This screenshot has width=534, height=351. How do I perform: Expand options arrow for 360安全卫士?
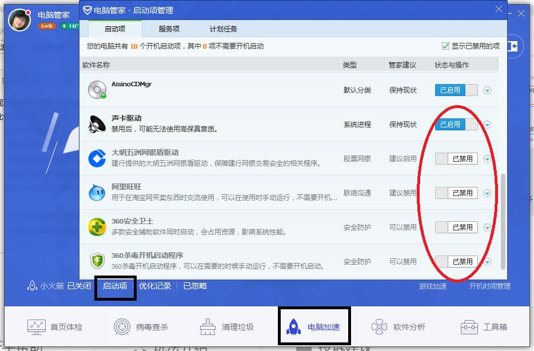tap(487, 227)
